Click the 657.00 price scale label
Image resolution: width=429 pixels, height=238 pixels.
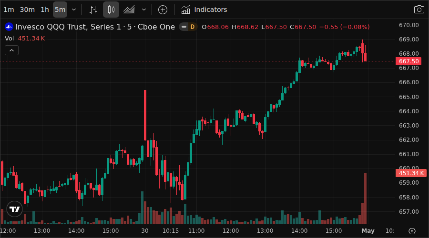(409, 211)
